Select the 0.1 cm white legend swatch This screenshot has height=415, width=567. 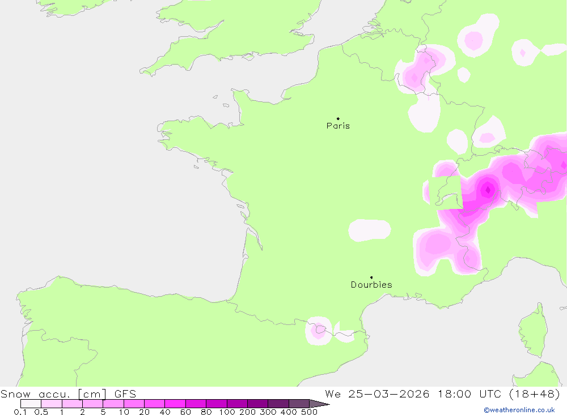(31, 404)
